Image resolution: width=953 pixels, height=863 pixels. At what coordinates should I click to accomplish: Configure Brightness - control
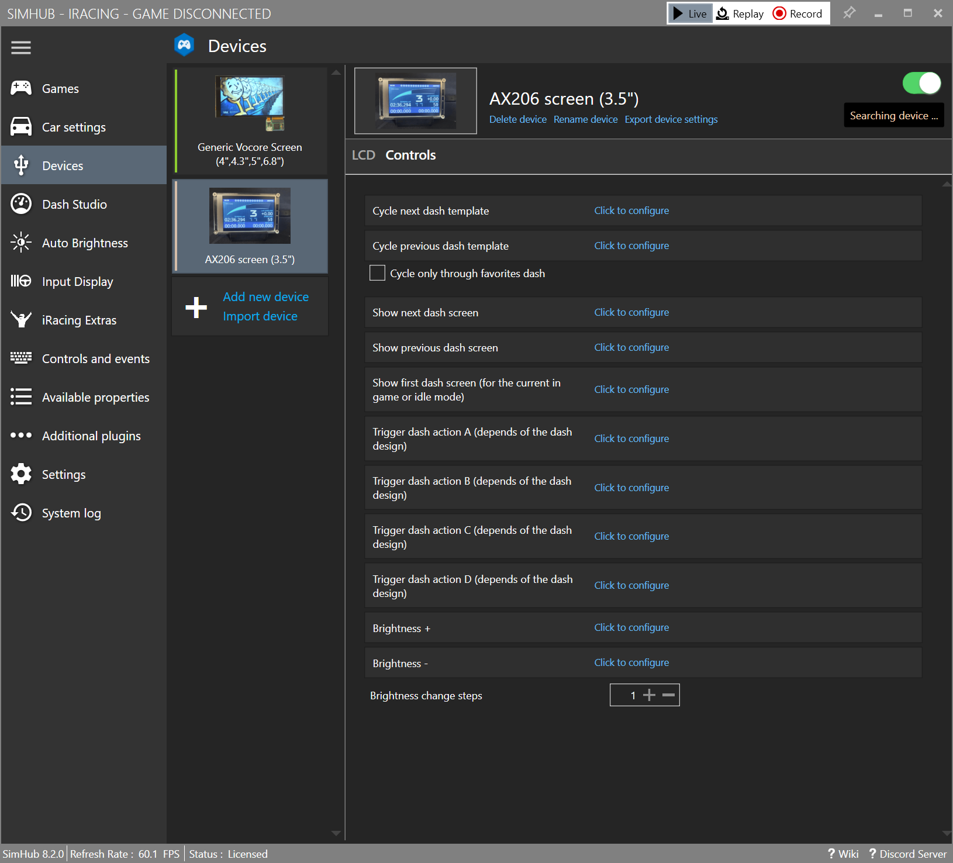pyautogui.click(x=631, y=662)
